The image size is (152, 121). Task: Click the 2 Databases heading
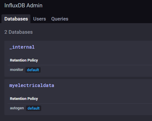18,32
